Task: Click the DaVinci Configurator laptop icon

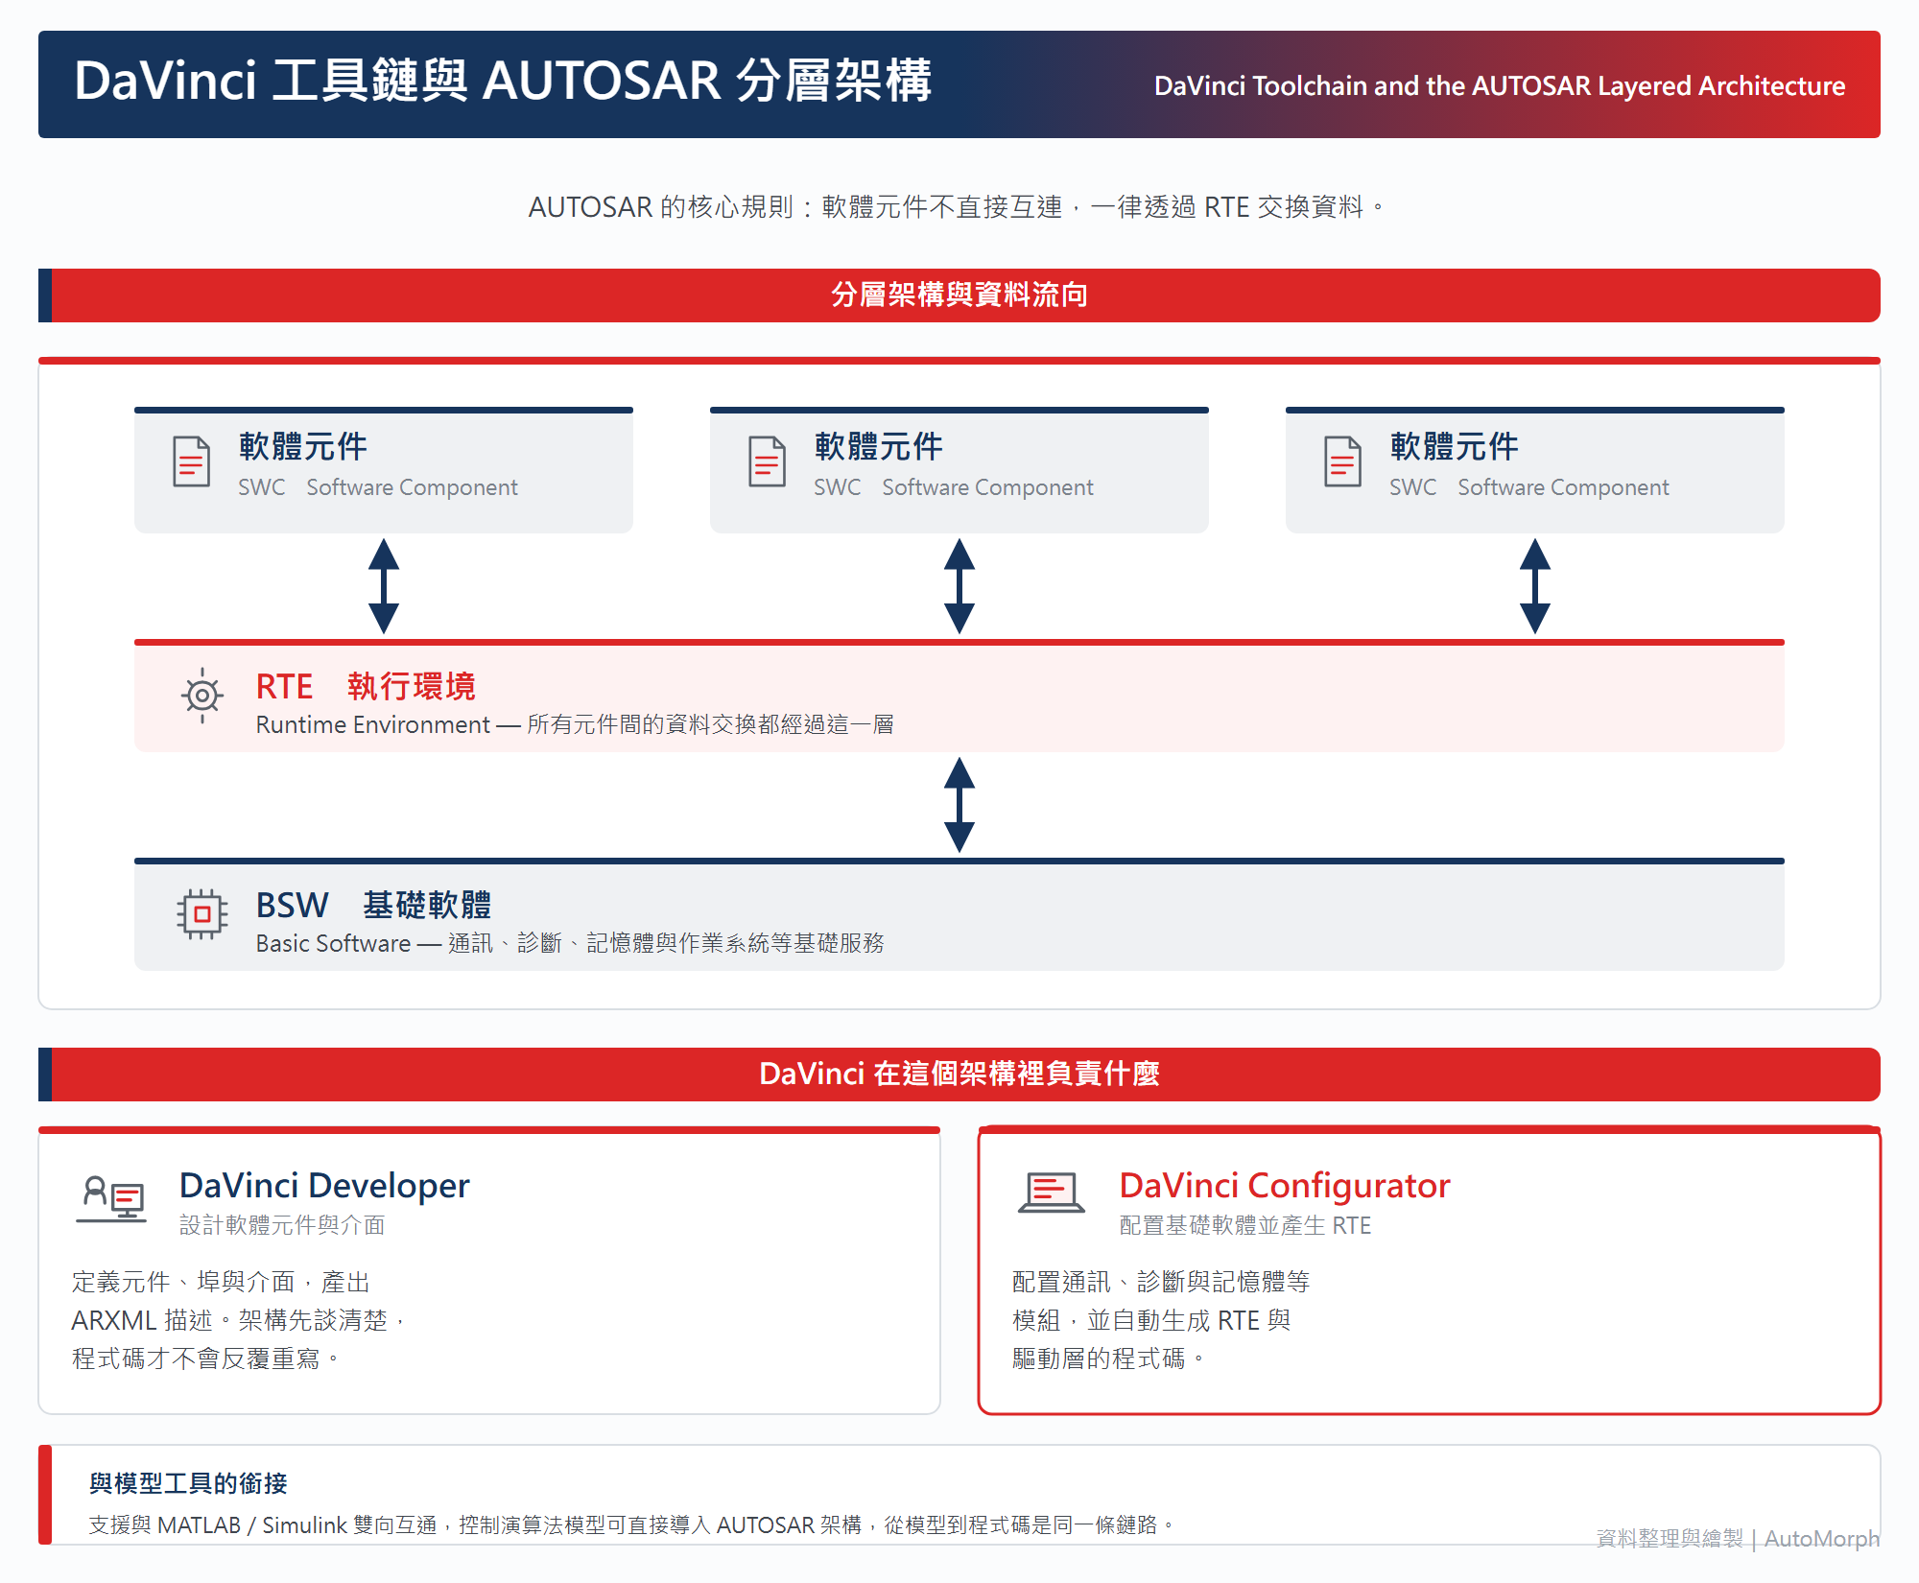Action: (x=1051, y=1193)
